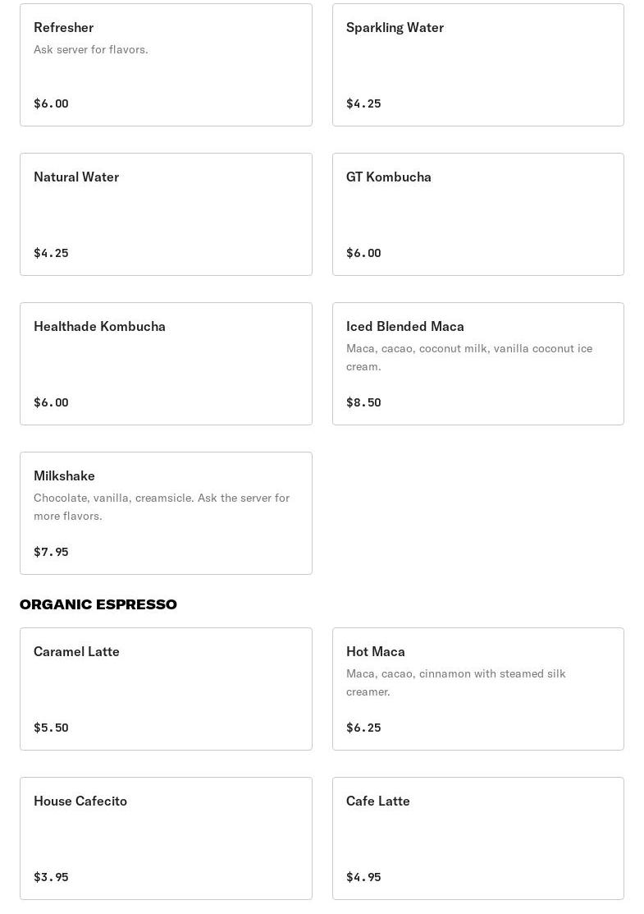Screen dimensions: 644x914
Task: Open the Cafe Latte card
Action: (x=477, y=838)
